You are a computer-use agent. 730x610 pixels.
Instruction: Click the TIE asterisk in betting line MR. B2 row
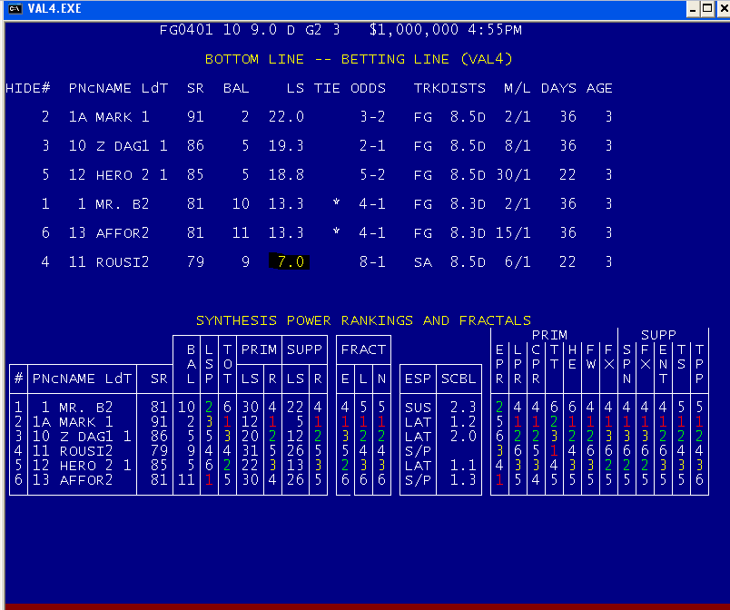(x=336, y=202)
